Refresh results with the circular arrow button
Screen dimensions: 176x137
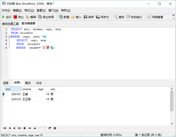(x=50, y=128)
